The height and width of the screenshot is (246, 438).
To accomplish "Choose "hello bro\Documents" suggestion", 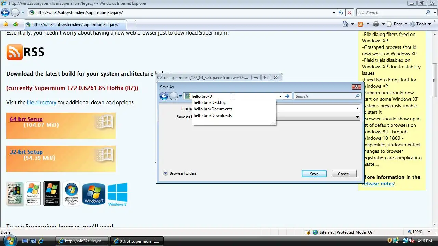I will 234,109.
